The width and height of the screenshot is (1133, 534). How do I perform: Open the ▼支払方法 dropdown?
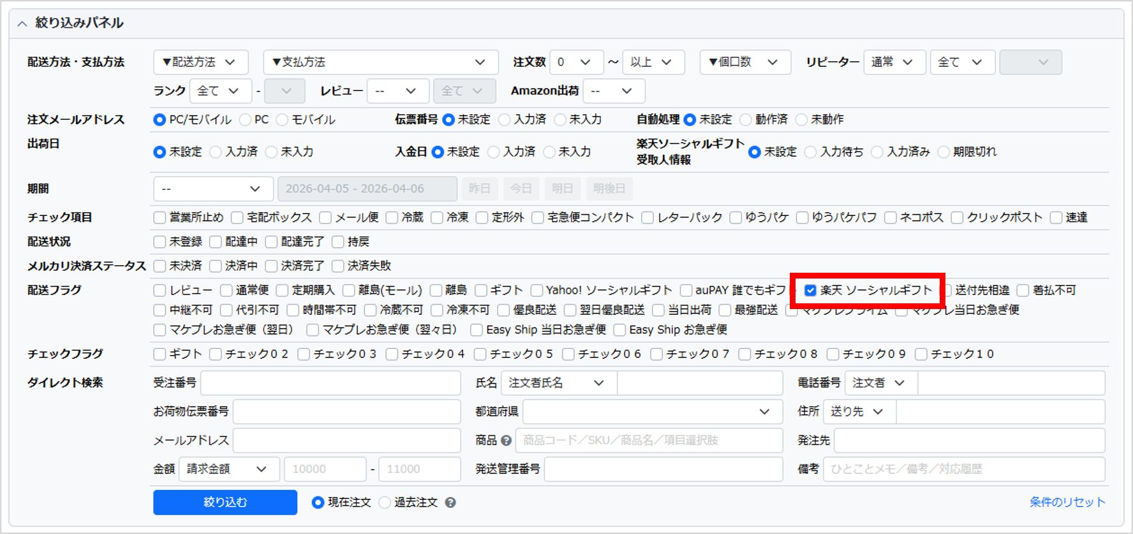point(380,62)
